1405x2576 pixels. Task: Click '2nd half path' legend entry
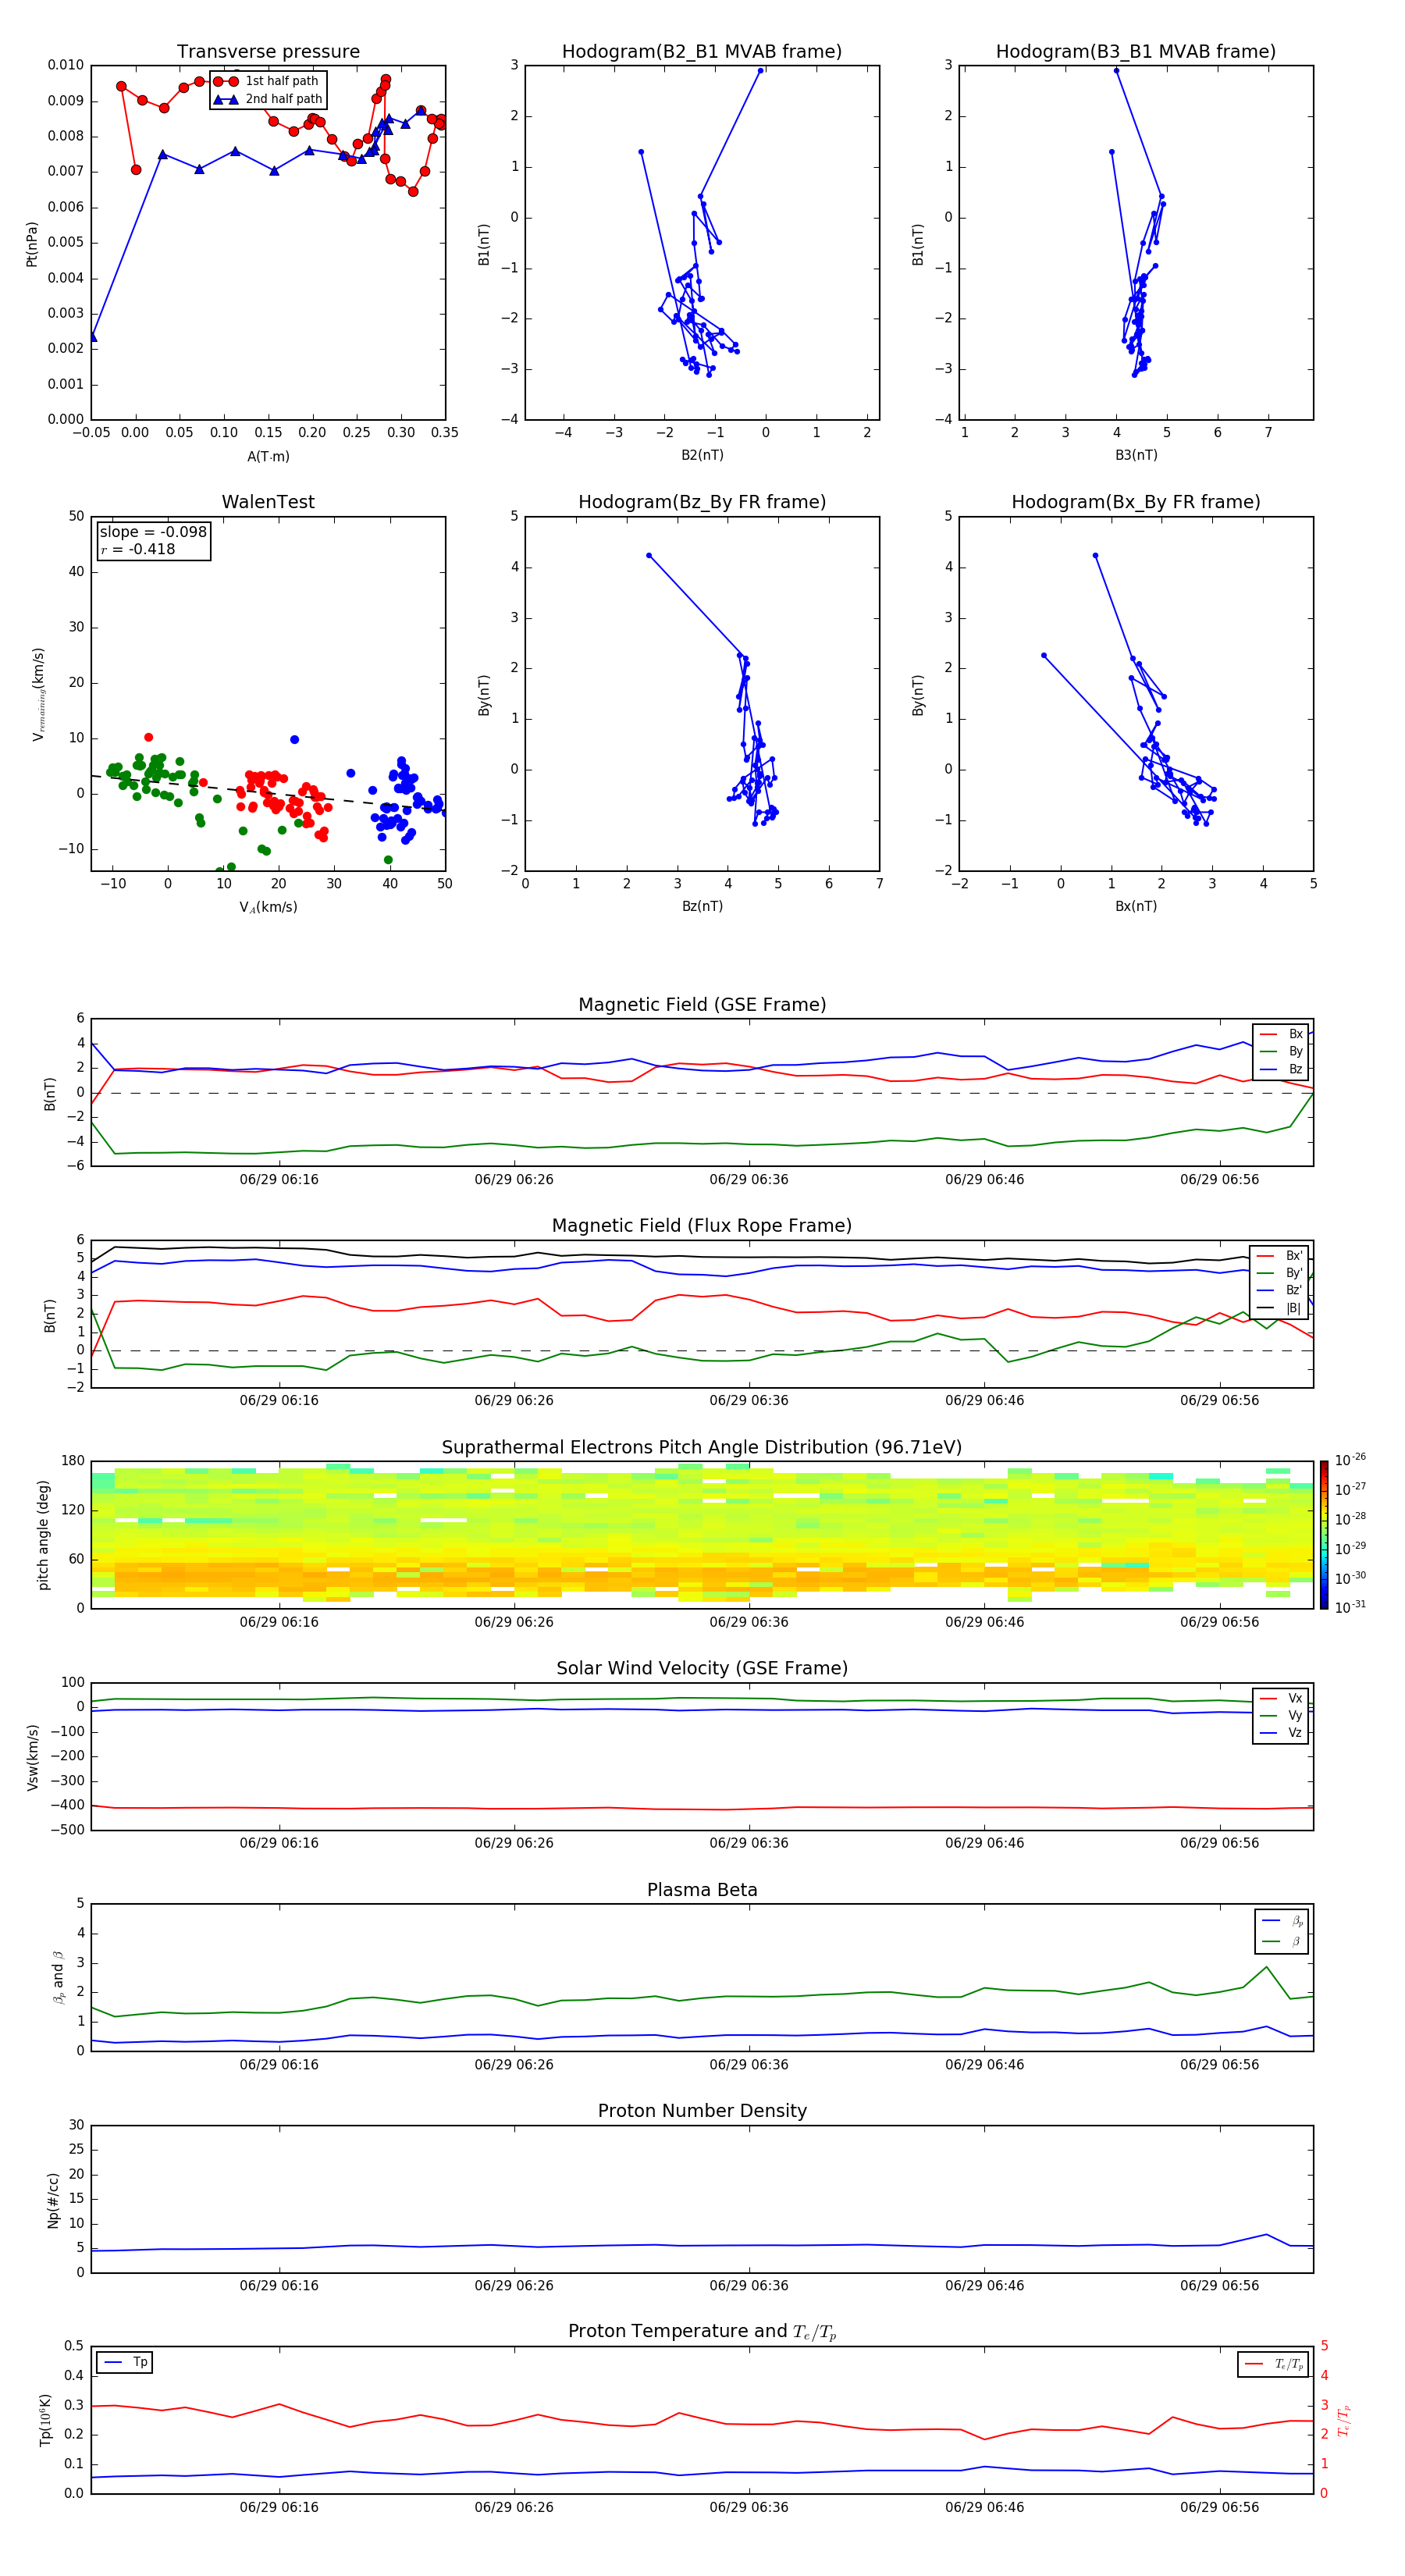[x=268, y=99]
